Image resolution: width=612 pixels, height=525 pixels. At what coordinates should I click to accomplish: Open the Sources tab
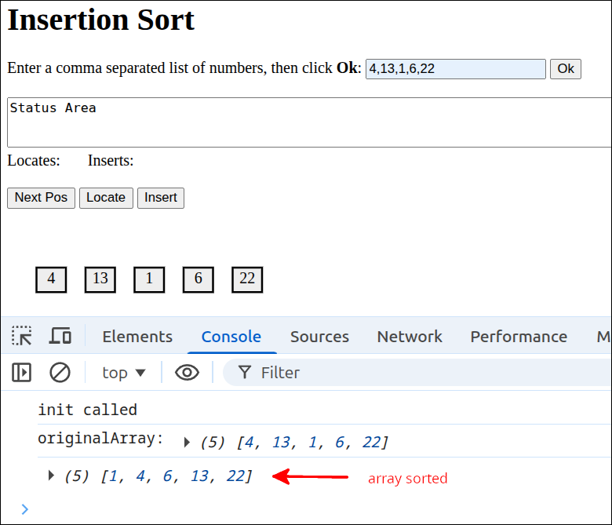pos(319,337)
